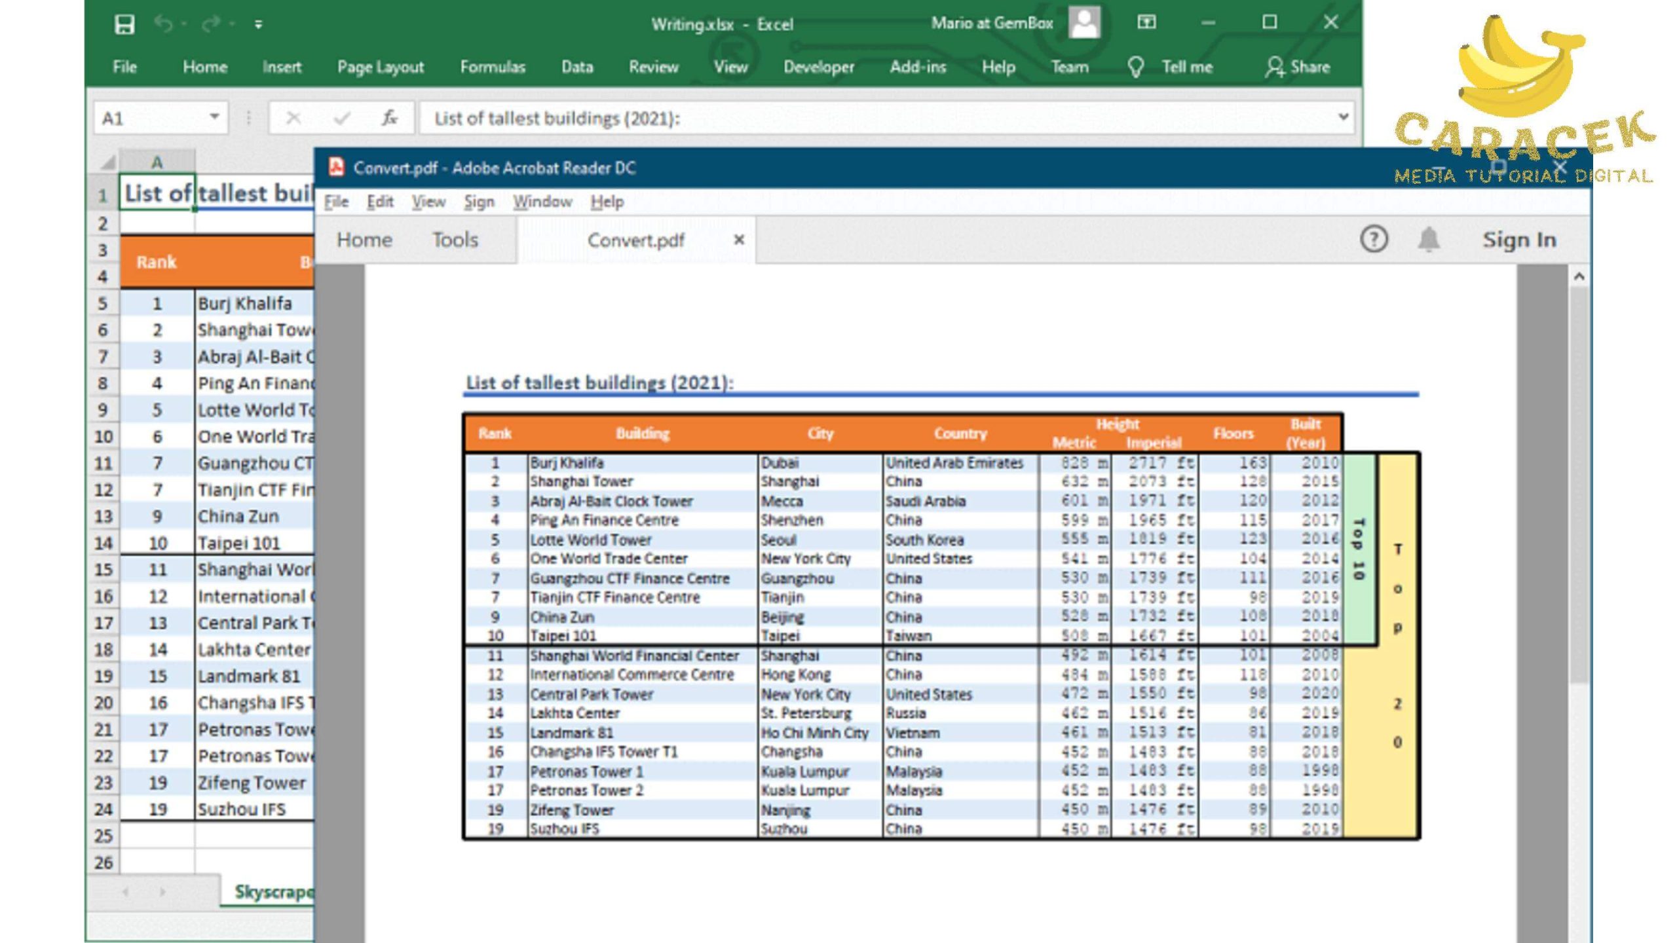Viewport: 1677px width, 943px height.
Task: Click the vertical scrollbar thumb in Acrobat
Action: [x=1579, y=485]
